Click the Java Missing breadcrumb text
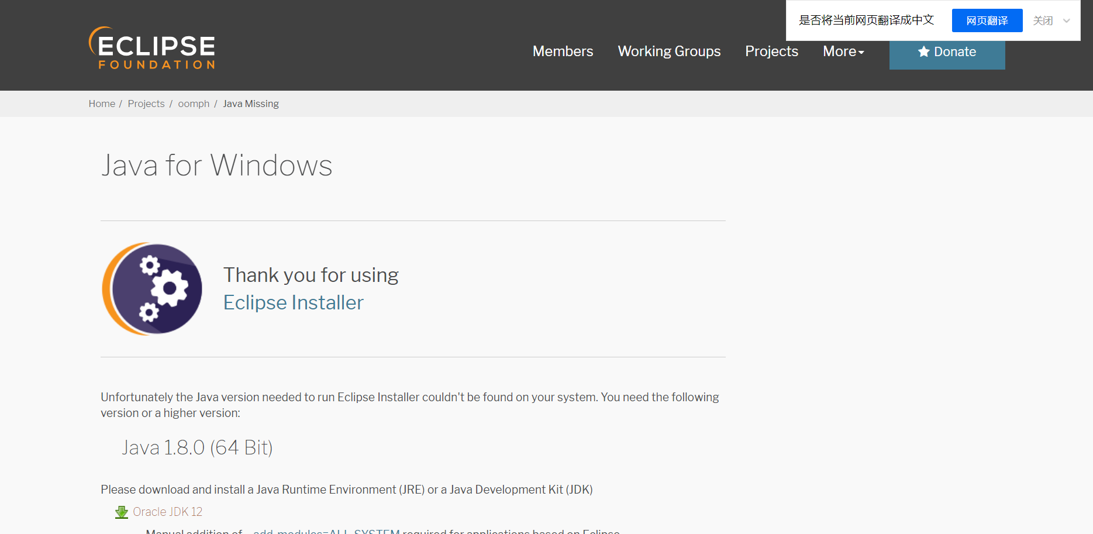The width and height of the screenshot is (1093, 534). (251, 104)
